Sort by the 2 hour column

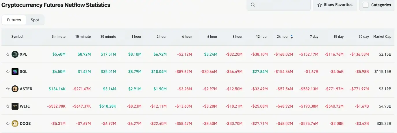pos(162,37)
